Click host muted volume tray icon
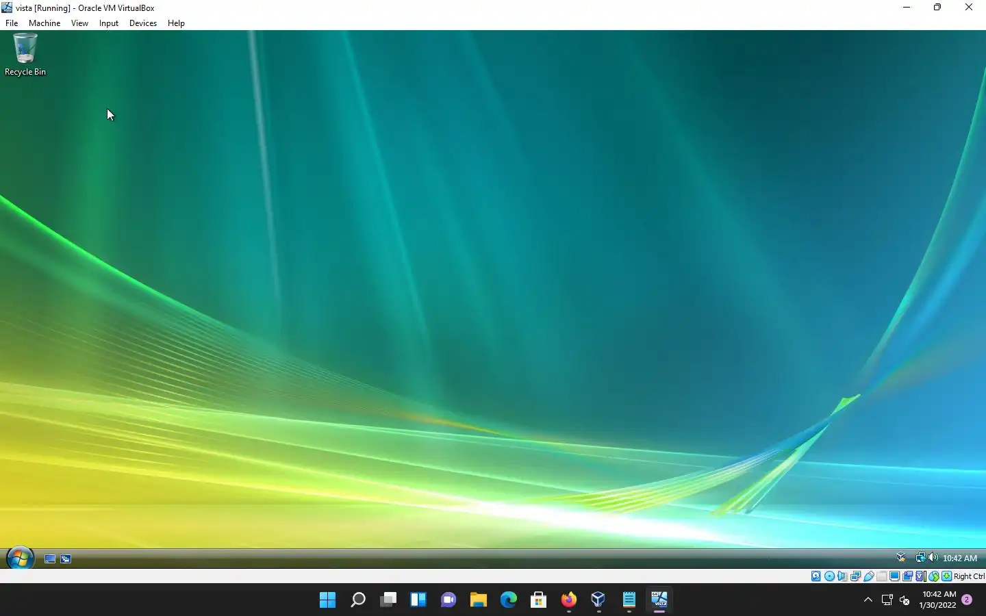Screen dimensions: 986x616 point(905,600)
